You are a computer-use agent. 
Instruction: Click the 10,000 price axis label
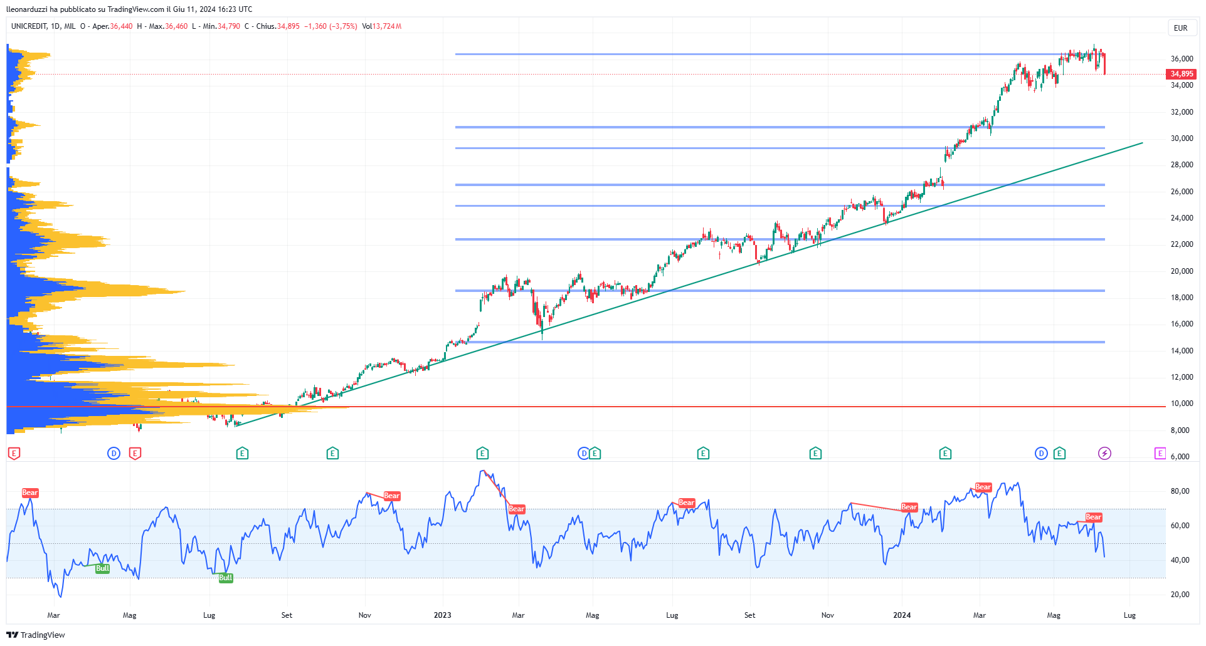coord(1182,404)
